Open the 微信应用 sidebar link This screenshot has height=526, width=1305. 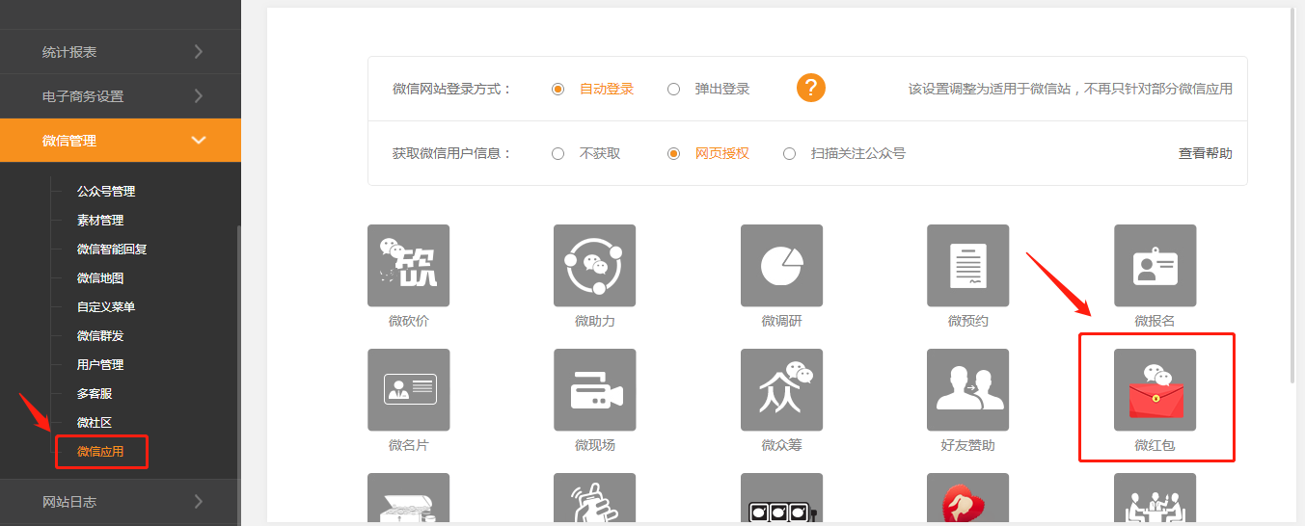[100, 452]
